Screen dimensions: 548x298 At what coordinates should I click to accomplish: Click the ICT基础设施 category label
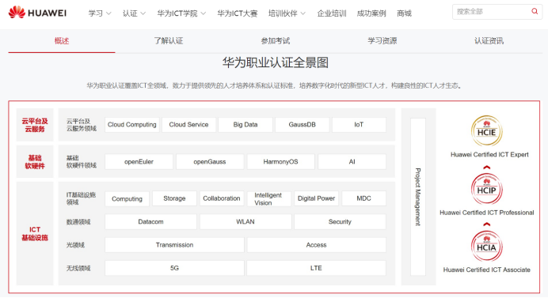(35, 233)
